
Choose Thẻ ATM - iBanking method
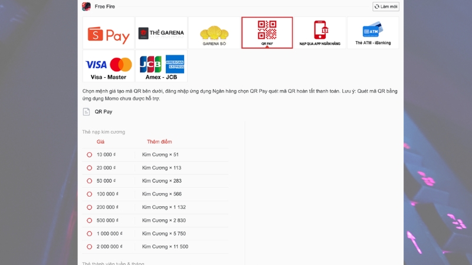(373, 33)
